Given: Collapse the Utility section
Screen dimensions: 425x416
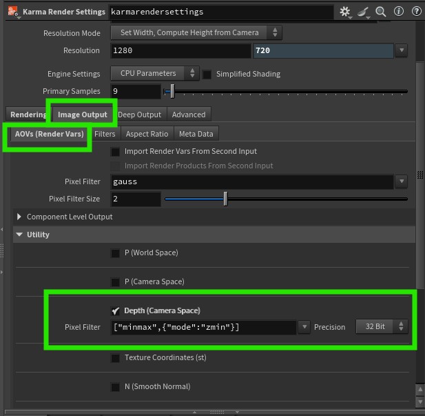Looking at the screenshot, I should [x=19, y=235].
